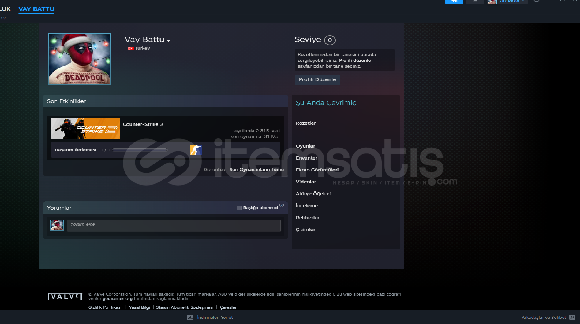Click the Başarım İlerlemesi label
The image size is (580, 324).
(x=76, y=150)
